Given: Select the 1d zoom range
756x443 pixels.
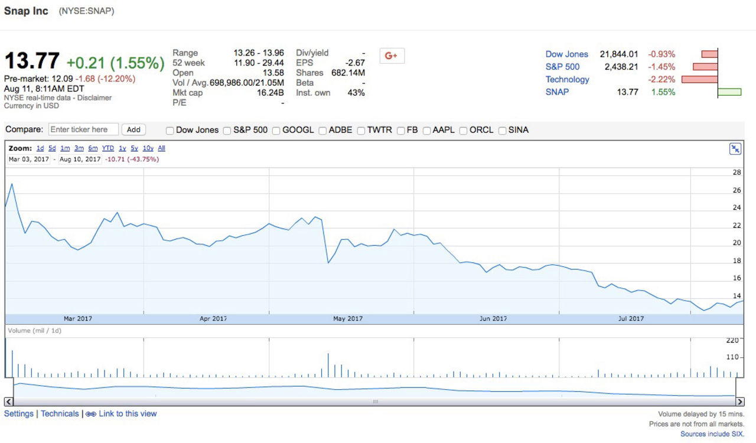Looking at the screenshot, I should pyautogui.click(x=40, y=148).
